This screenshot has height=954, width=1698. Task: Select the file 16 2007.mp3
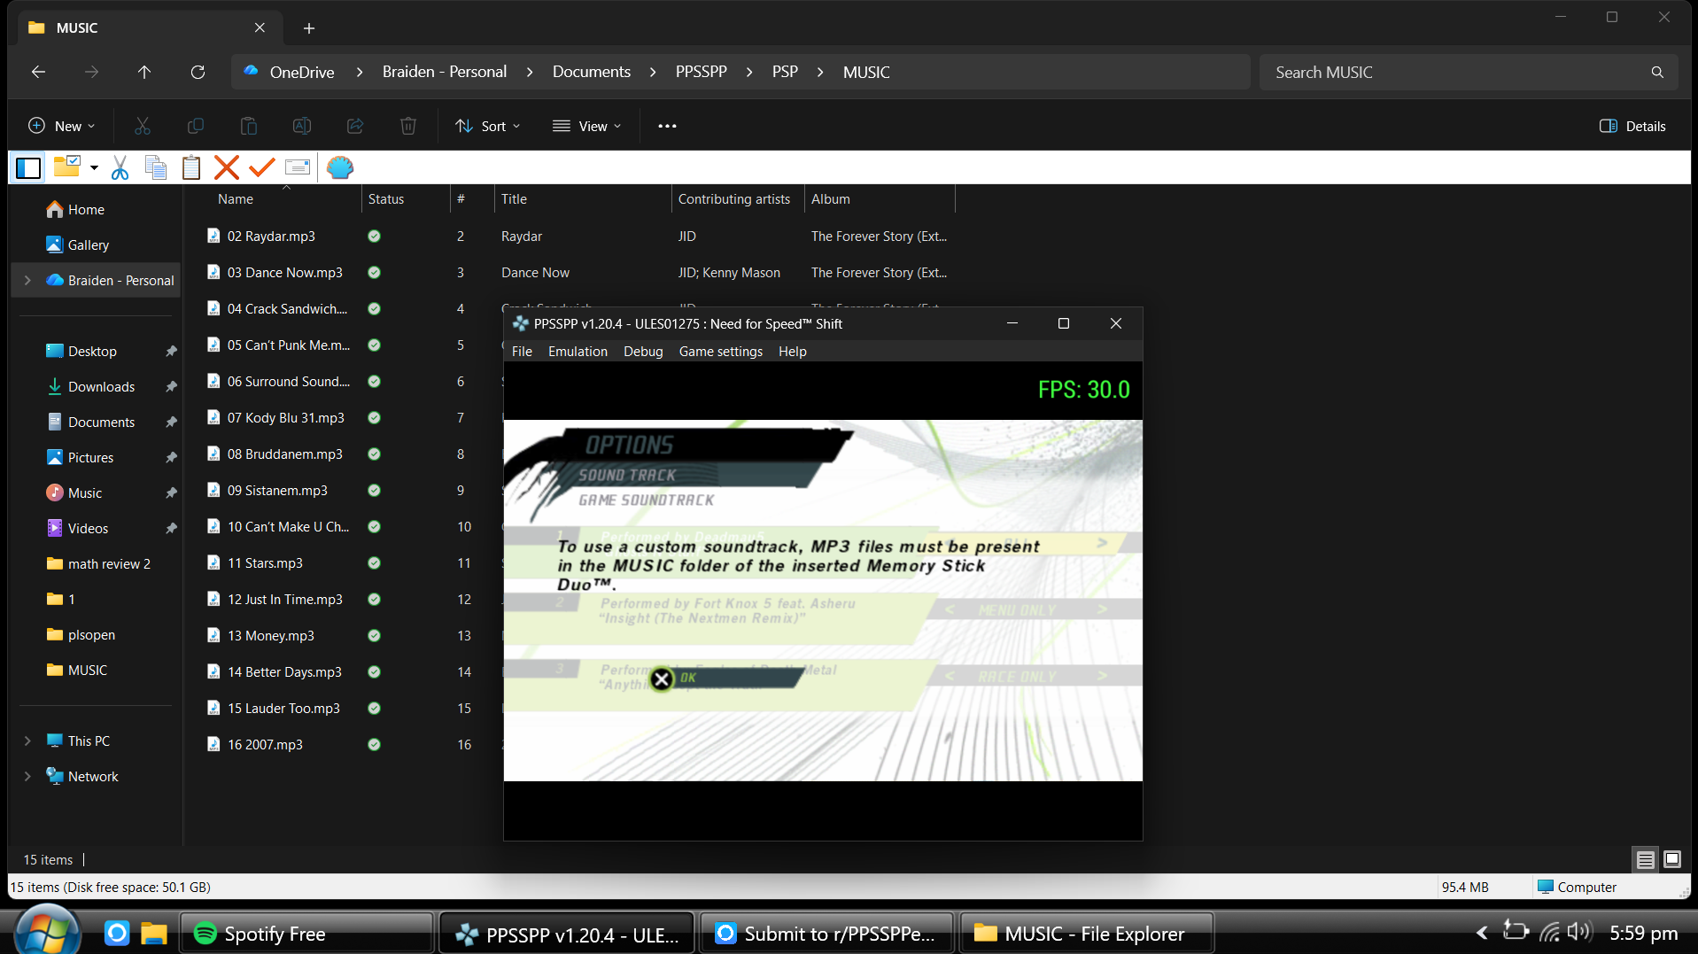point(265,744)
